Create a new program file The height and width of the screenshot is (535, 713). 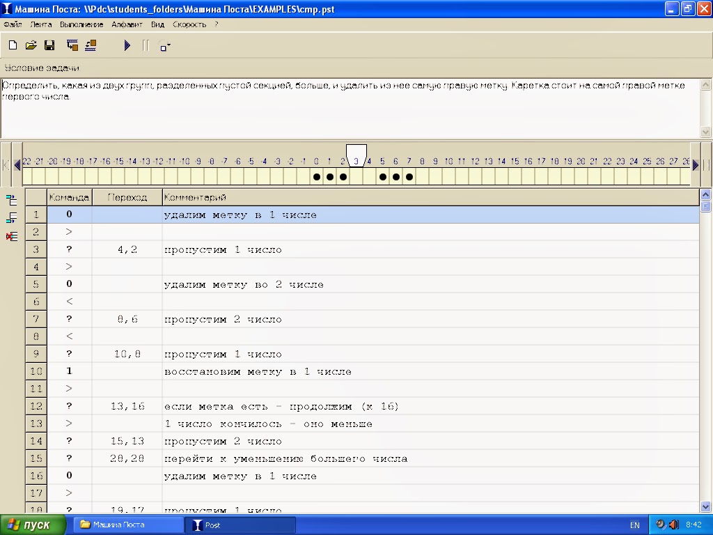(x=13, y=45)
